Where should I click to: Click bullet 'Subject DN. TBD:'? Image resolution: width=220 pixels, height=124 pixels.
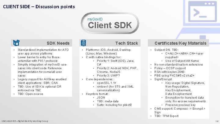(167, 50)
